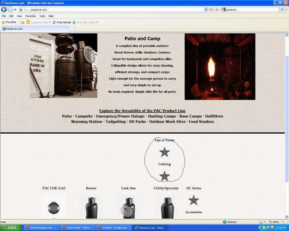Click the night fire stove photo
The image size is (289, 231).
click(220, 67)
